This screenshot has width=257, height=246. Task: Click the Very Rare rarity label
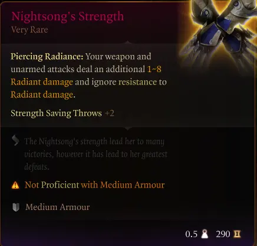tap(29, 30)
